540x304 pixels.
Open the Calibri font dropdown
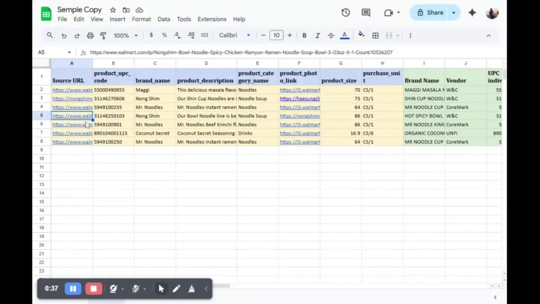(234, 35)
